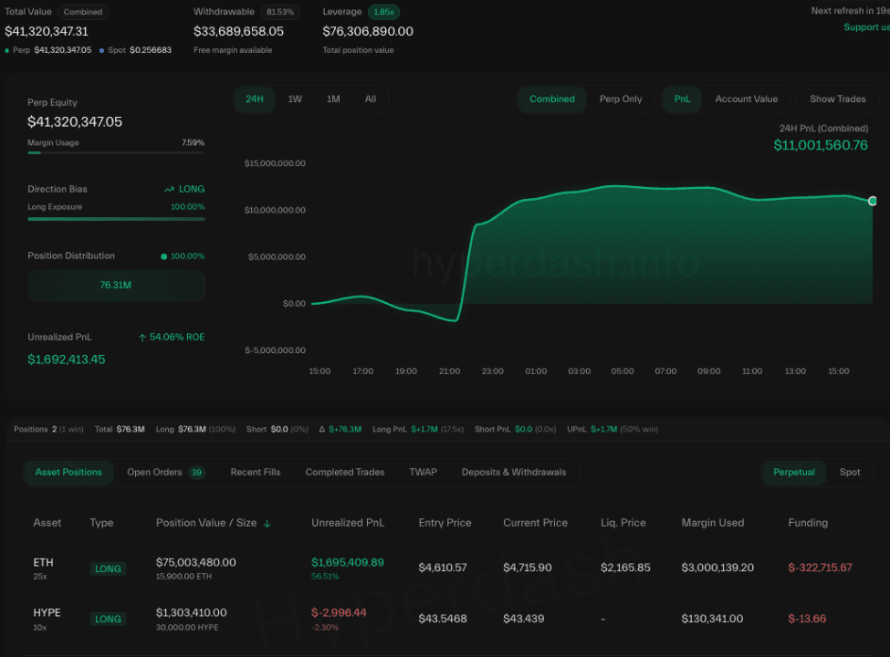The width and height of the screenshot is (890, 657).
Task: Click the Combined badge next to Total Value
Action: pyautogui.click(x=83, y=12)
